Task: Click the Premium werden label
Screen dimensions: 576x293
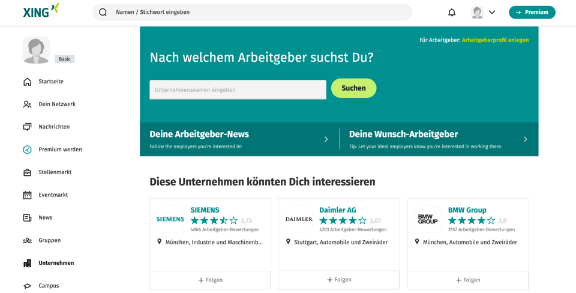Action: point(60,150)
